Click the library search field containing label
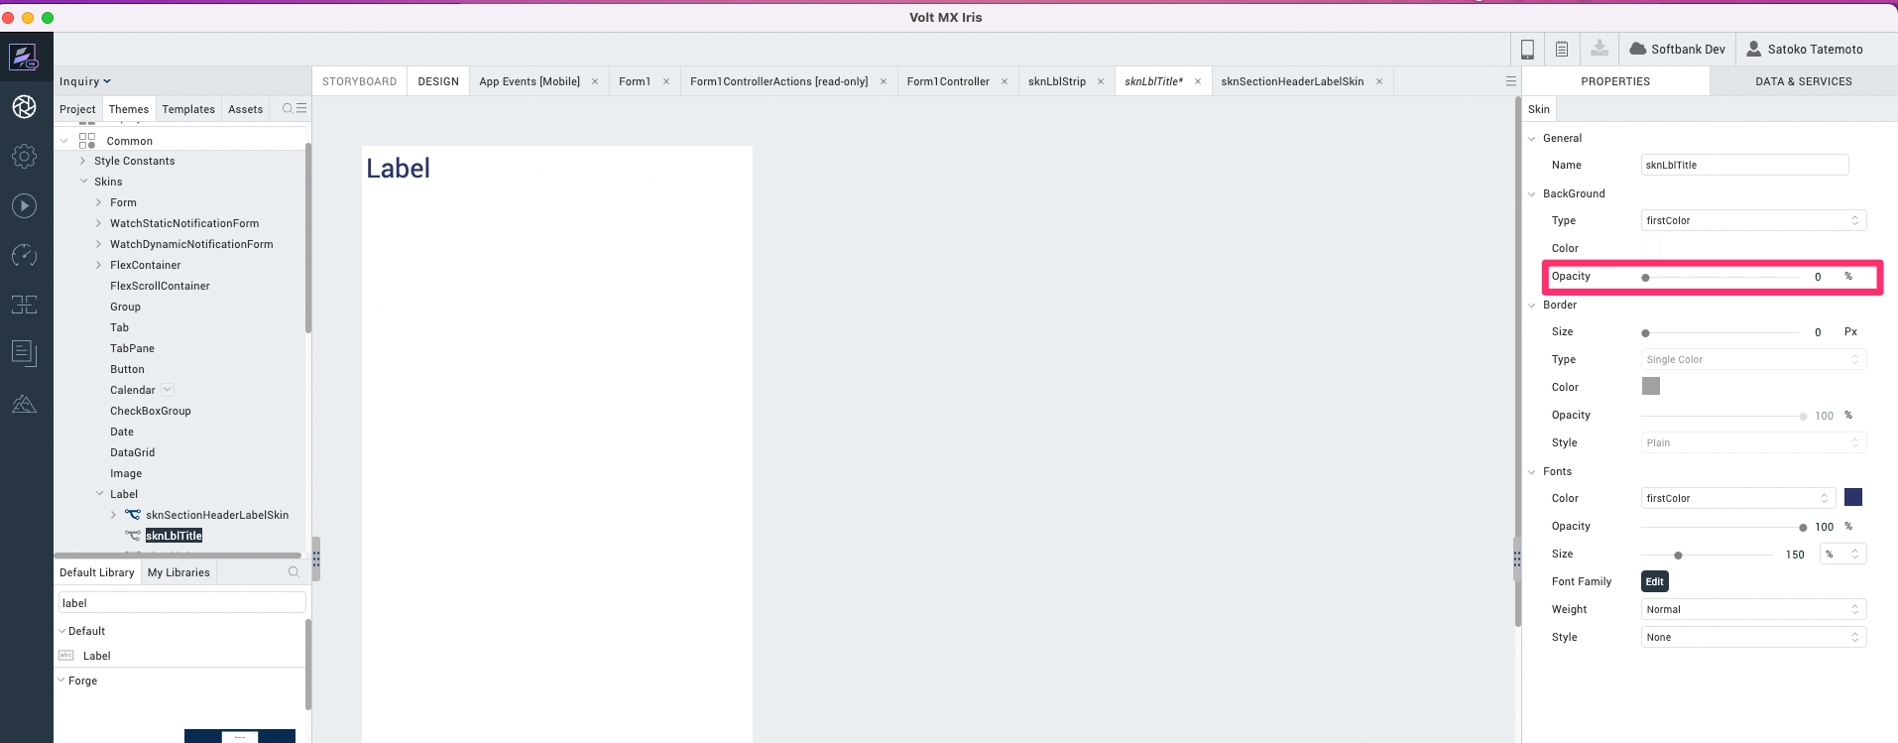1898x743 pixels. pyautogui.click(x=181, y=602)
